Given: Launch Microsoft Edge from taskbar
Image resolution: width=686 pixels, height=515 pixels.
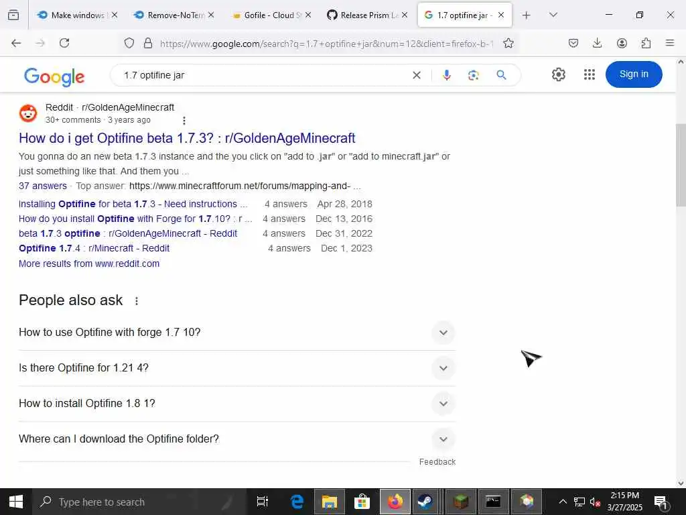Looking at the screenshot, I should pos(297,502).
